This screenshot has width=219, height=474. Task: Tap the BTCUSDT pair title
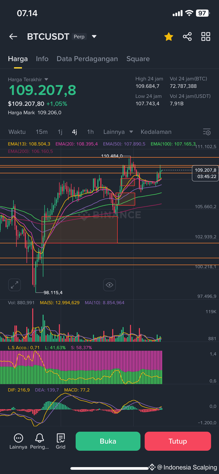point(48,37)
